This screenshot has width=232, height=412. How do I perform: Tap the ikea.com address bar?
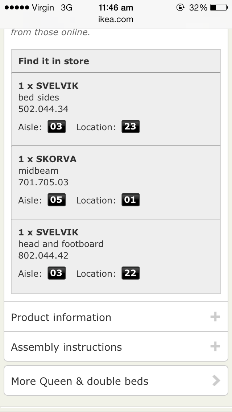116,19
